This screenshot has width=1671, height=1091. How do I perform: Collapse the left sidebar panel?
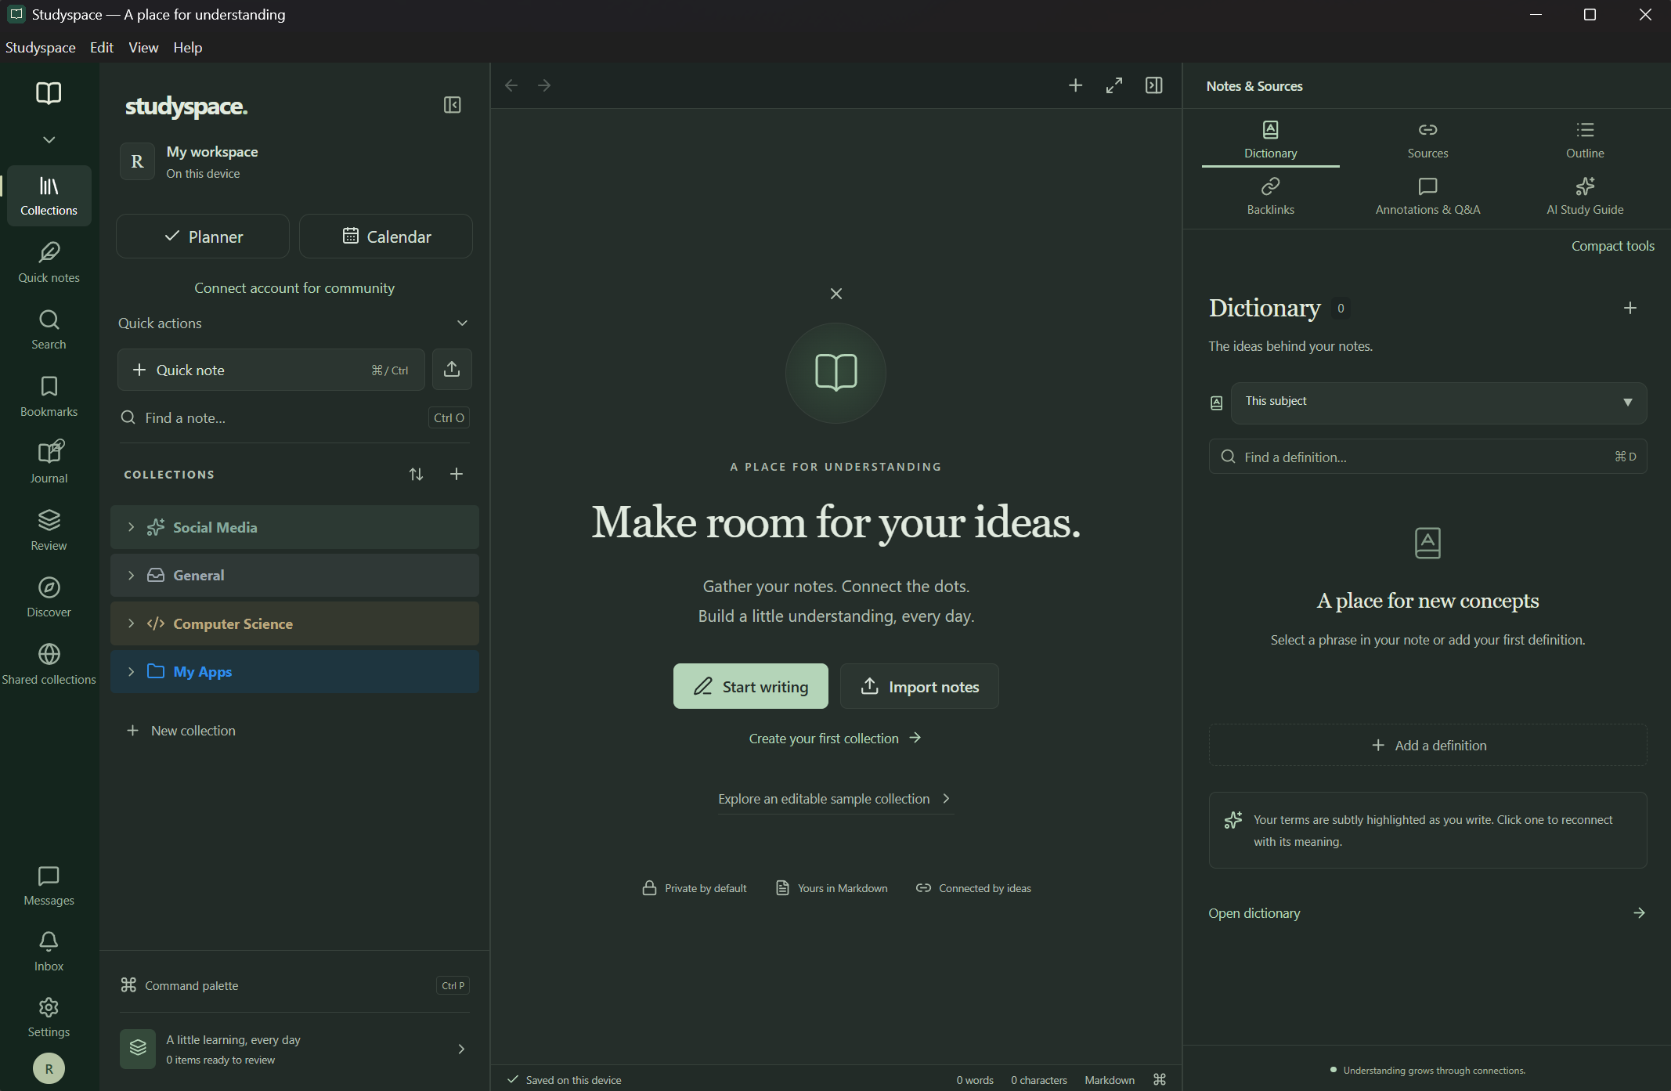453,105
